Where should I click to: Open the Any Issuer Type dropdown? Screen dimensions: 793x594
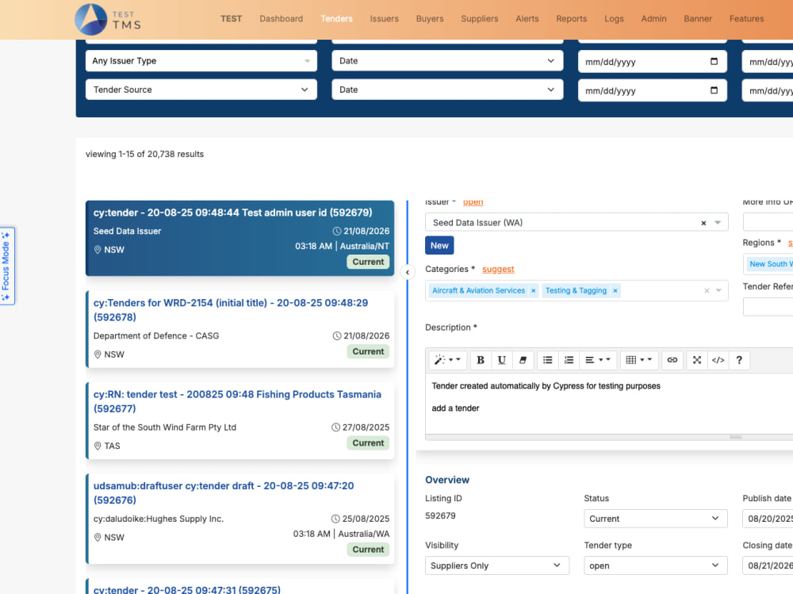[201, 61]
